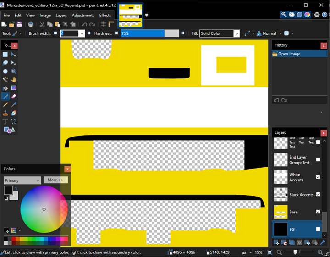
Task: Select the Clone Stamp tool
Action: click(5, 113)
